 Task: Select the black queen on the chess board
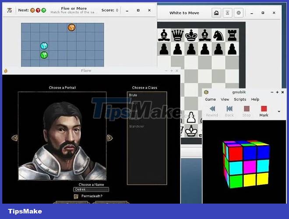tap(177, 35)
